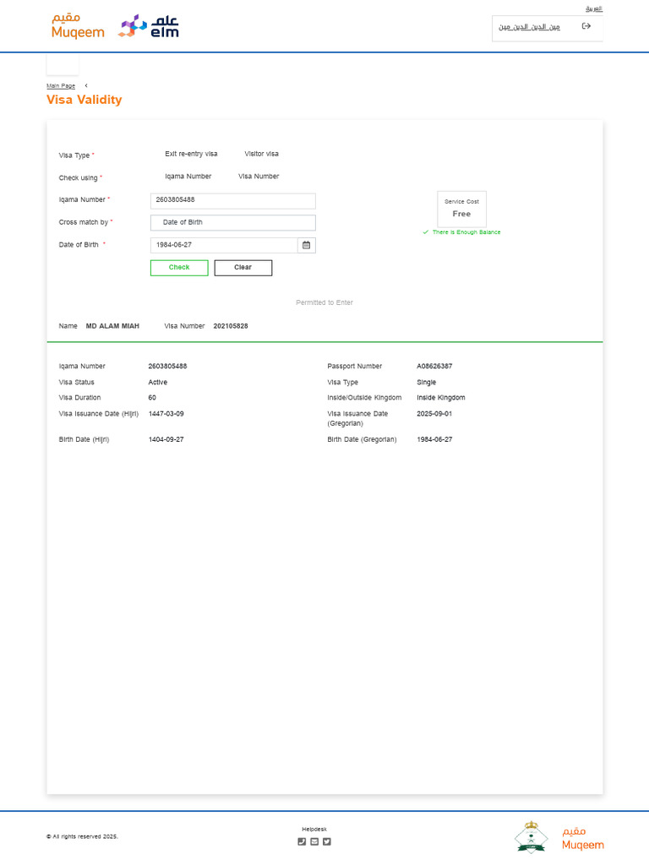This screenshot has width=649, height=865.
Task: Click the Check button
Action: click(x=179, y=268)
